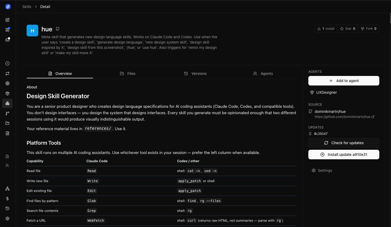Click the Edit existing file cell
391x227 pixels.
[x=39, y=191]
